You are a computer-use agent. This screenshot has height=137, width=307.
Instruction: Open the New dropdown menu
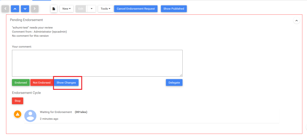tap(67, 9)
